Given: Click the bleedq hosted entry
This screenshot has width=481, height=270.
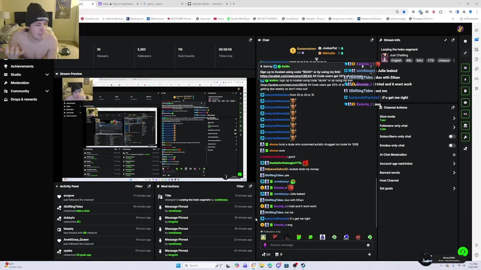Looking at the screenshot, I should (104, 231).
